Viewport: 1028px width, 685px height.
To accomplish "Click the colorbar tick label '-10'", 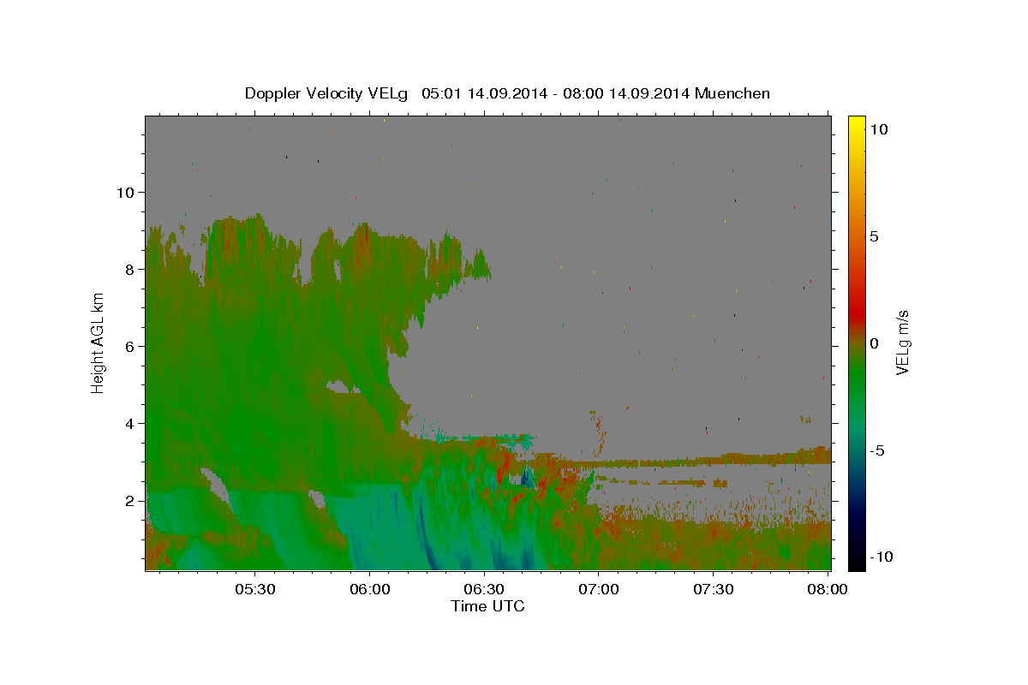I will pos(881,557).
